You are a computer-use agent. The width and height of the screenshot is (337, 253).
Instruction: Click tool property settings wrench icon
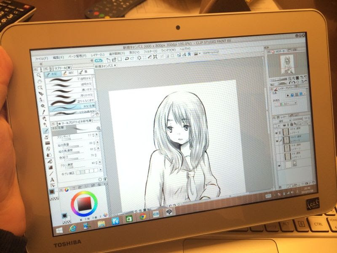(105, 178)
